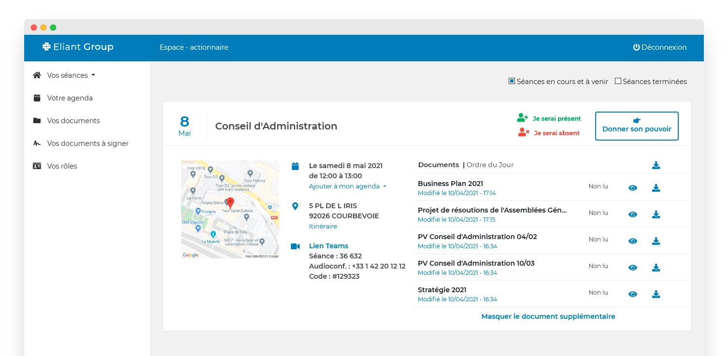Uncheck Séances en cours et à venir
728x356 pixels.
(x=512, y=81)
